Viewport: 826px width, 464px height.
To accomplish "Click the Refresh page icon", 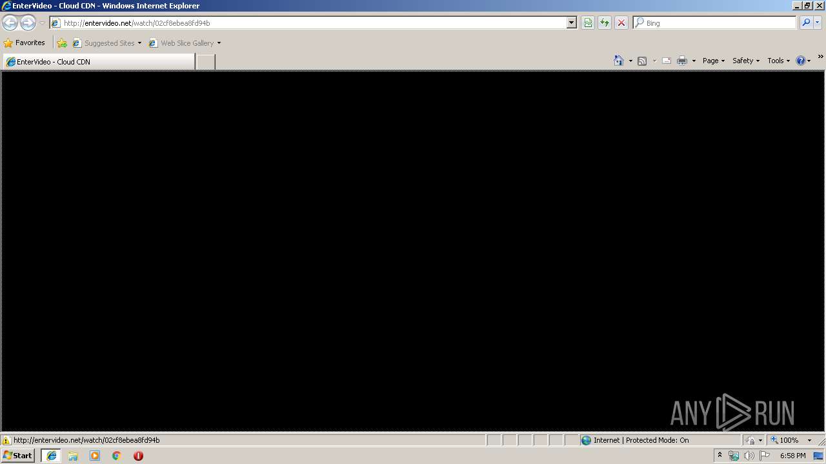I will tap(605, 23).
